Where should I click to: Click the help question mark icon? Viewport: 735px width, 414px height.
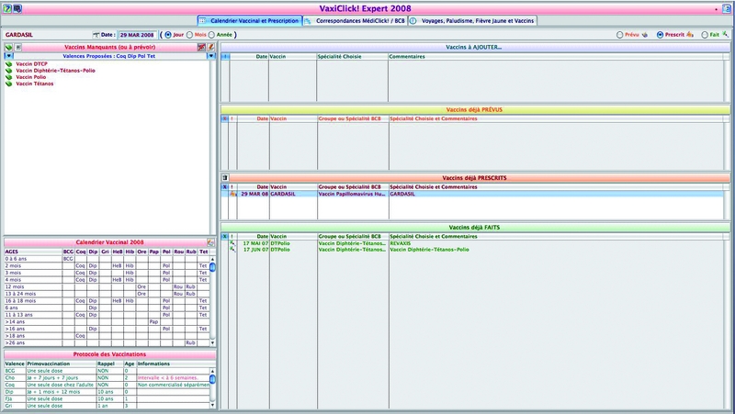[x=6, y=8]
